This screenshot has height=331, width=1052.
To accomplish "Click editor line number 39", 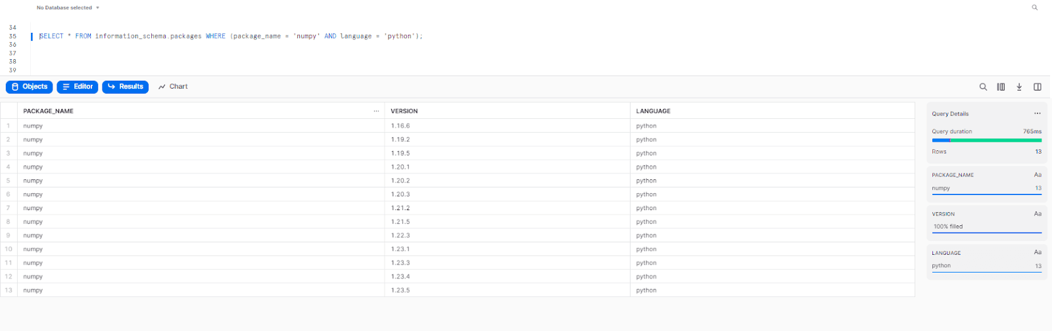I will click(12, 70).
